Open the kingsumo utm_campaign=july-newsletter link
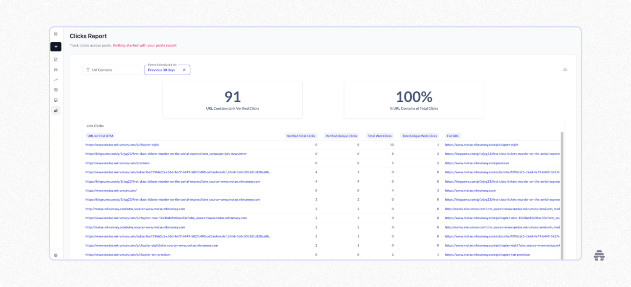The image size is (631, 287). tap(166, 154)
